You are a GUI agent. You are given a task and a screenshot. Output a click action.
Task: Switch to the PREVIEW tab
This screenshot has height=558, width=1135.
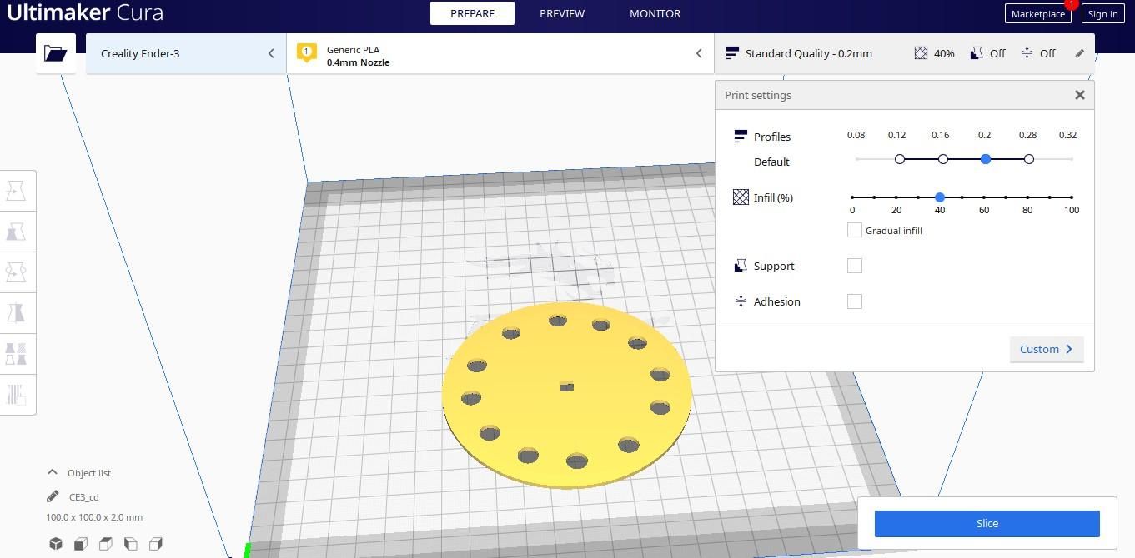click(562, 13)
